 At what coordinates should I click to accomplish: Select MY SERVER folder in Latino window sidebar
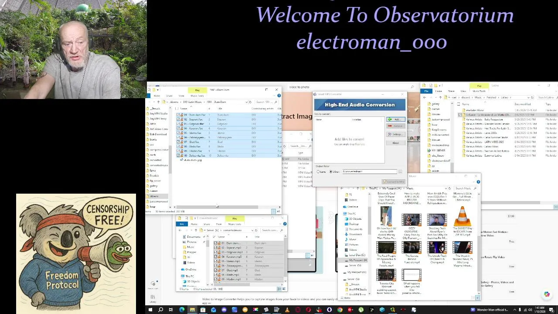pyautogui.click(x=436, y=150)
